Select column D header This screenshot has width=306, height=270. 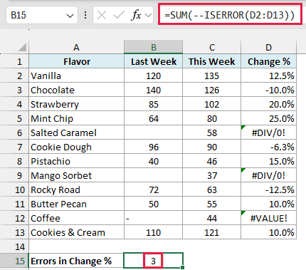click(268, 47)
